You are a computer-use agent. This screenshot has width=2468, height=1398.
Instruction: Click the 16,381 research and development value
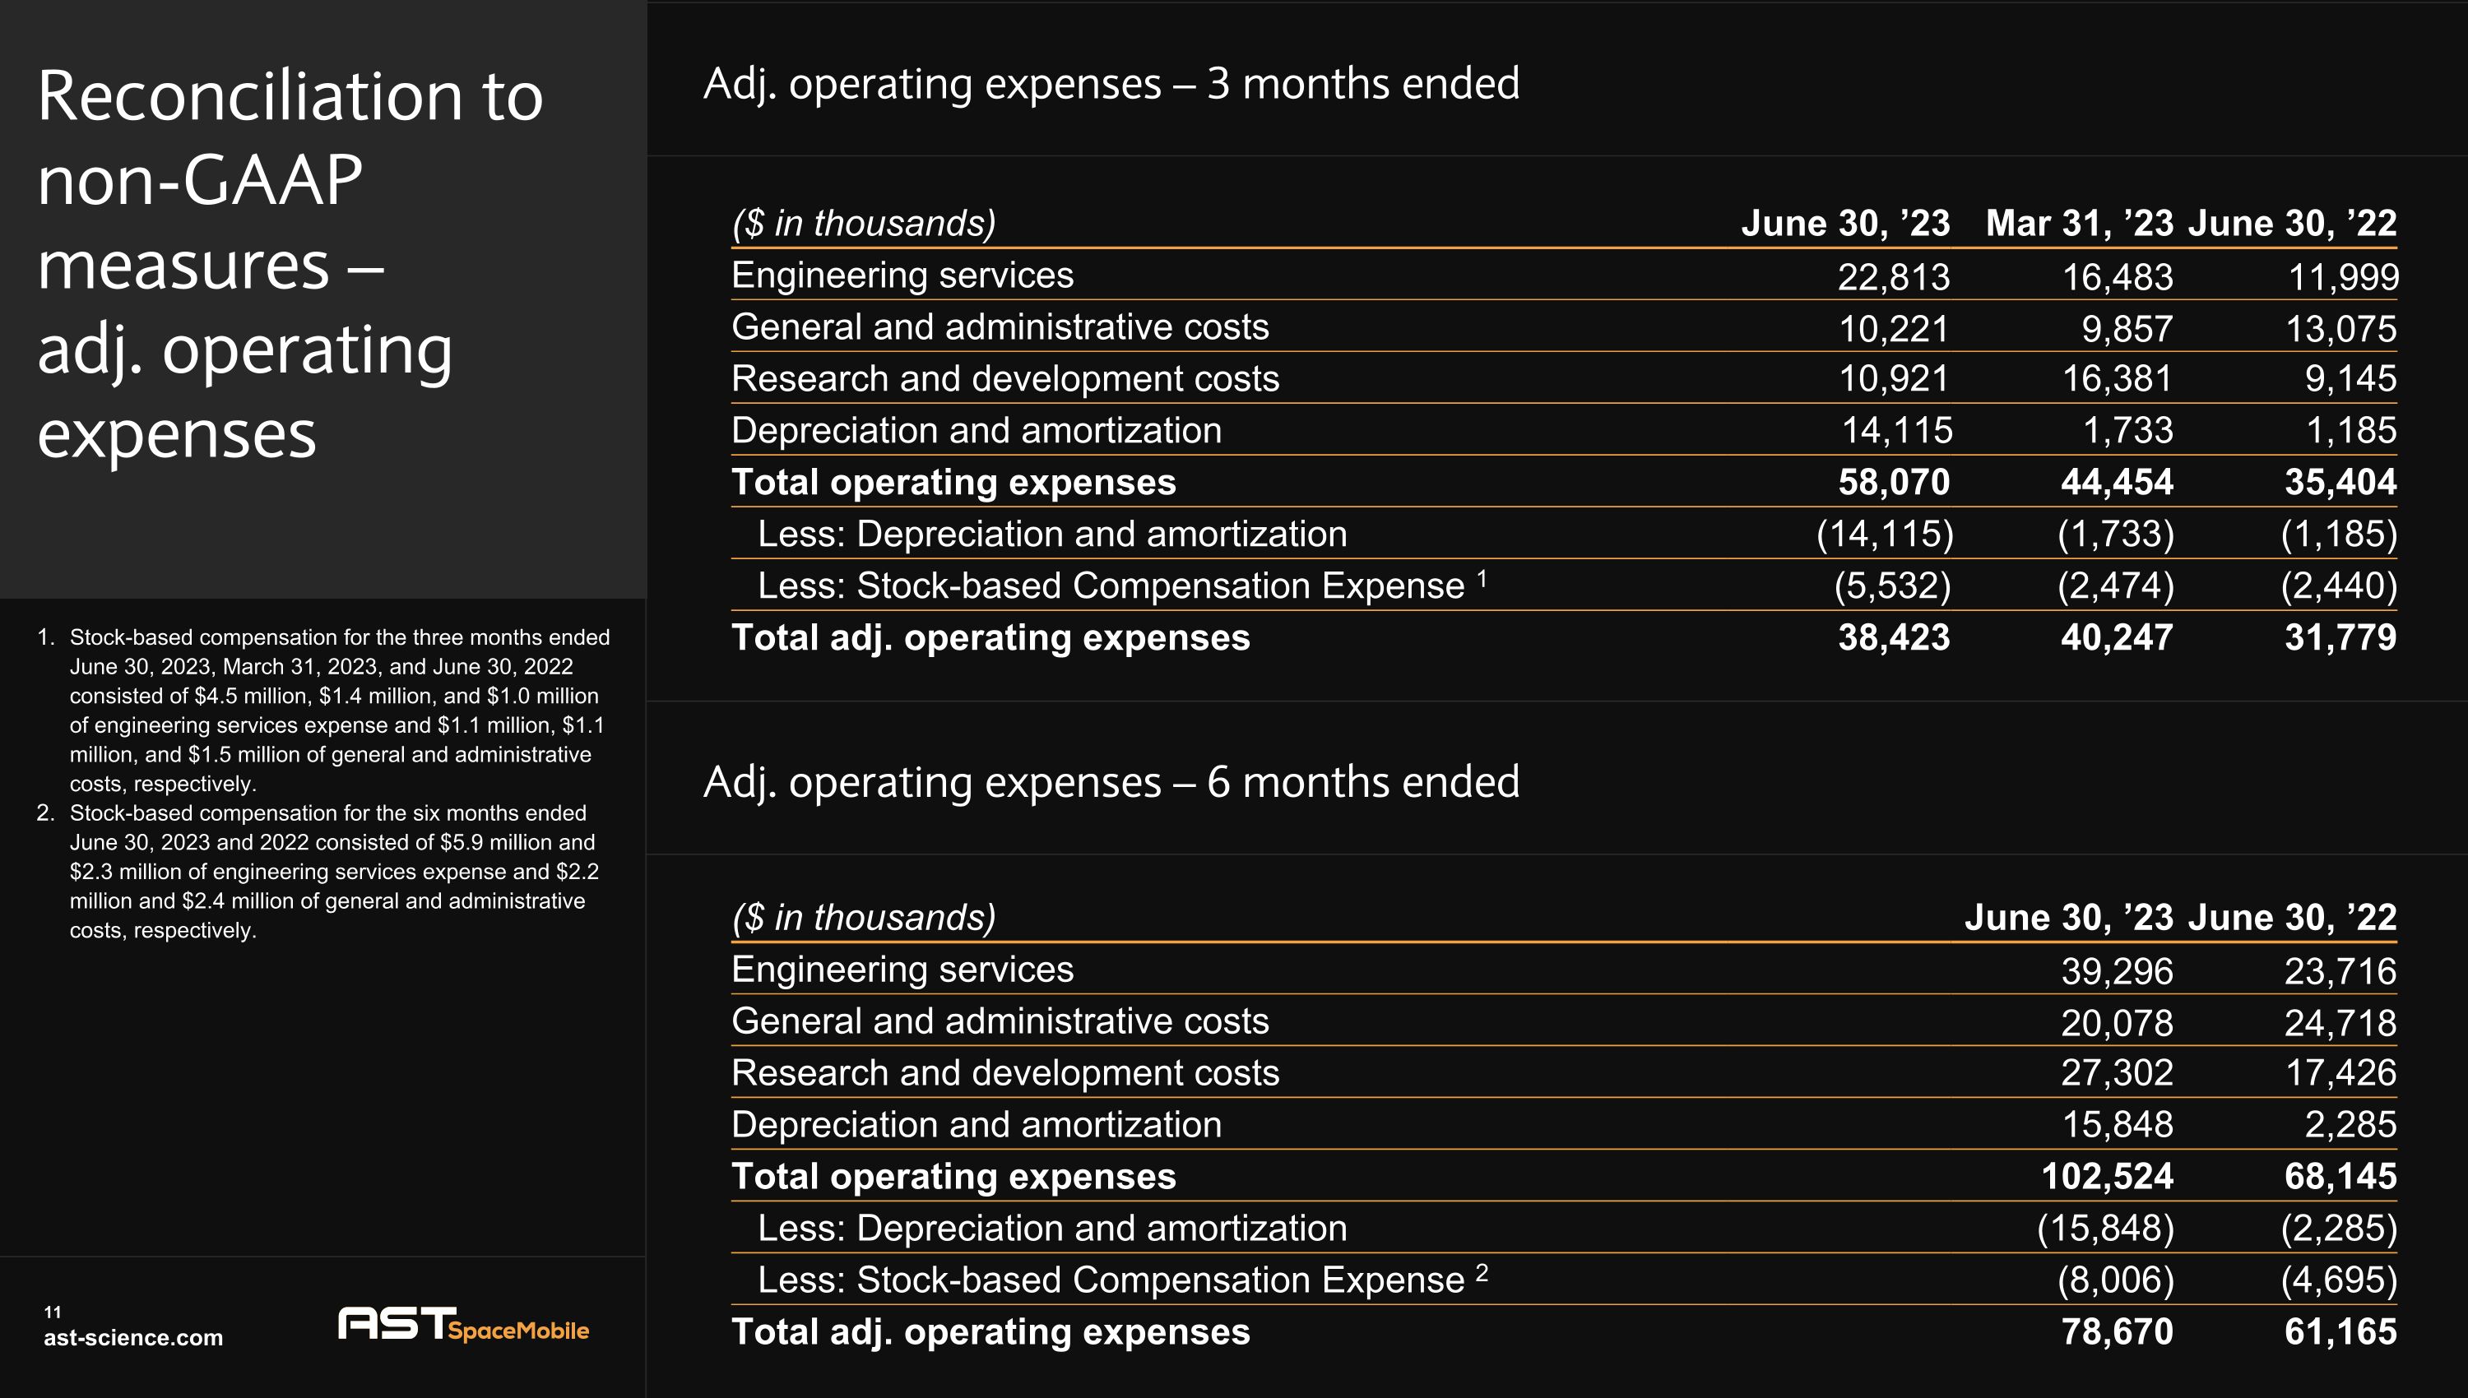click(x=2116, y=379)
